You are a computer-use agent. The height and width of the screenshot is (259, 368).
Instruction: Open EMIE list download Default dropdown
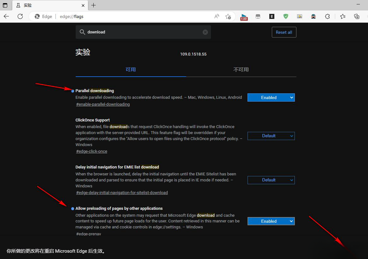click(x=271, y=180)
